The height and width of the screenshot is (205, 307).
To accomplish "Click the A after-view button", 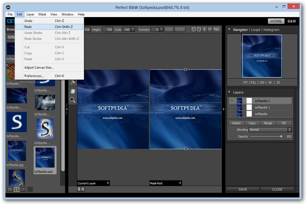I will pos(83,189).
